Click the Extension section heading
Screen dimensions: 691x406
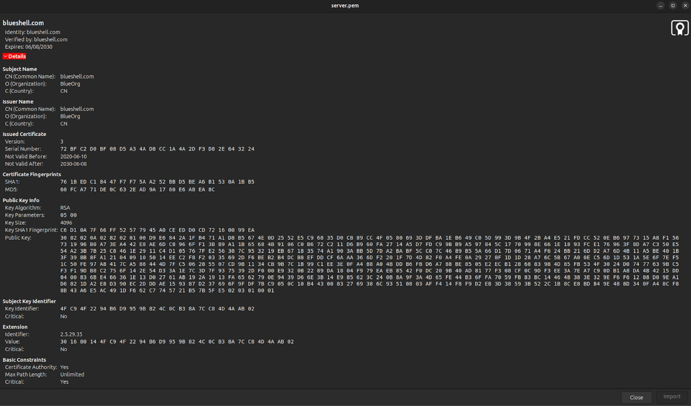15,327
